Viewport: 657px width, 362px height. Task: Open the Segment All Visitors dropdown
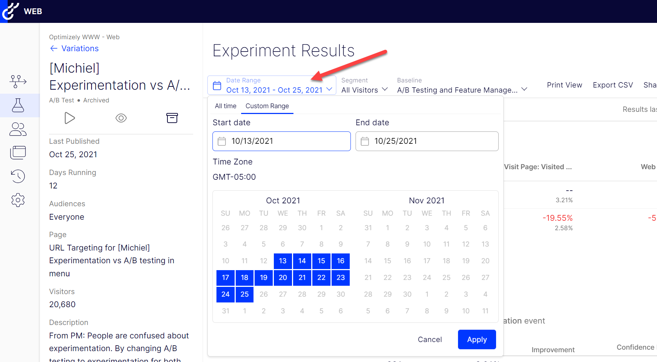(365, 90)
